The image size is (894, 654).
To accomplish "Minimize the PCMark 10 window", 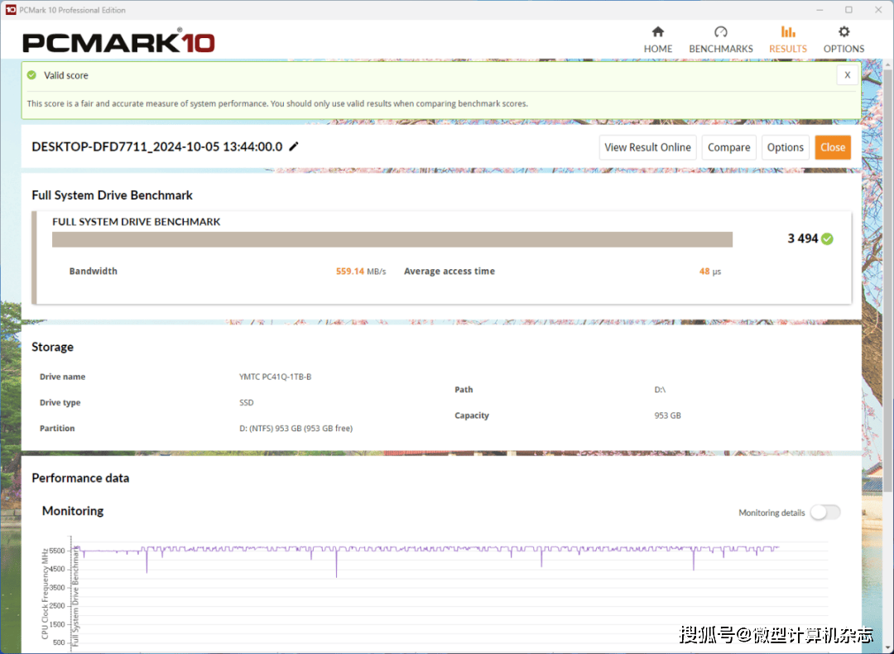I will pyautogui.click(x=819, y=10).
